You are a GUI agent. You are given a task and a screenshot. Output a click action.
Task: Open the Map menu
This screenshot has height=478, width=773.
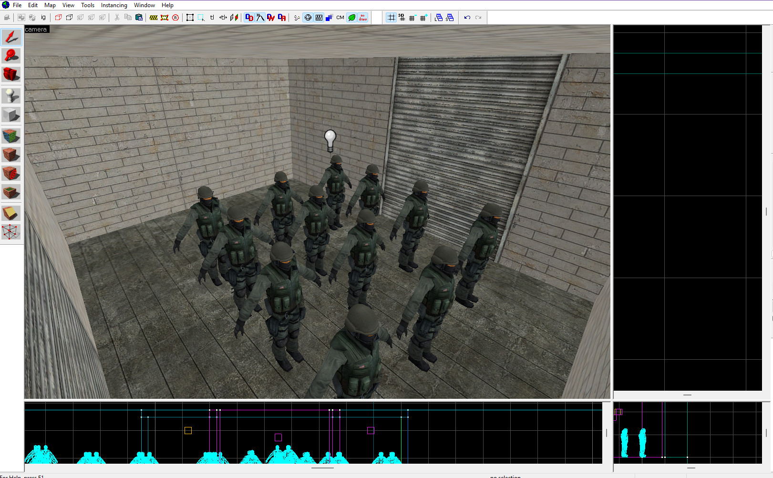[50, 5]
